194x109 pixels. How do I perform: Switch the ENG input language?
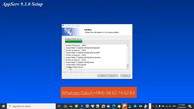174,106
